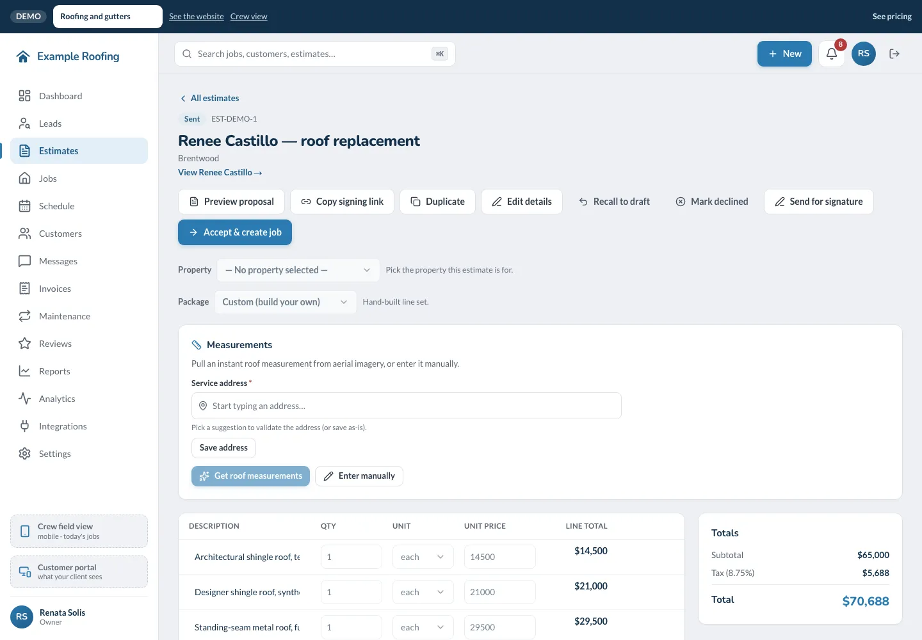Open unit dropdown for Standing-seam metal roof

(x=423, y=627)
